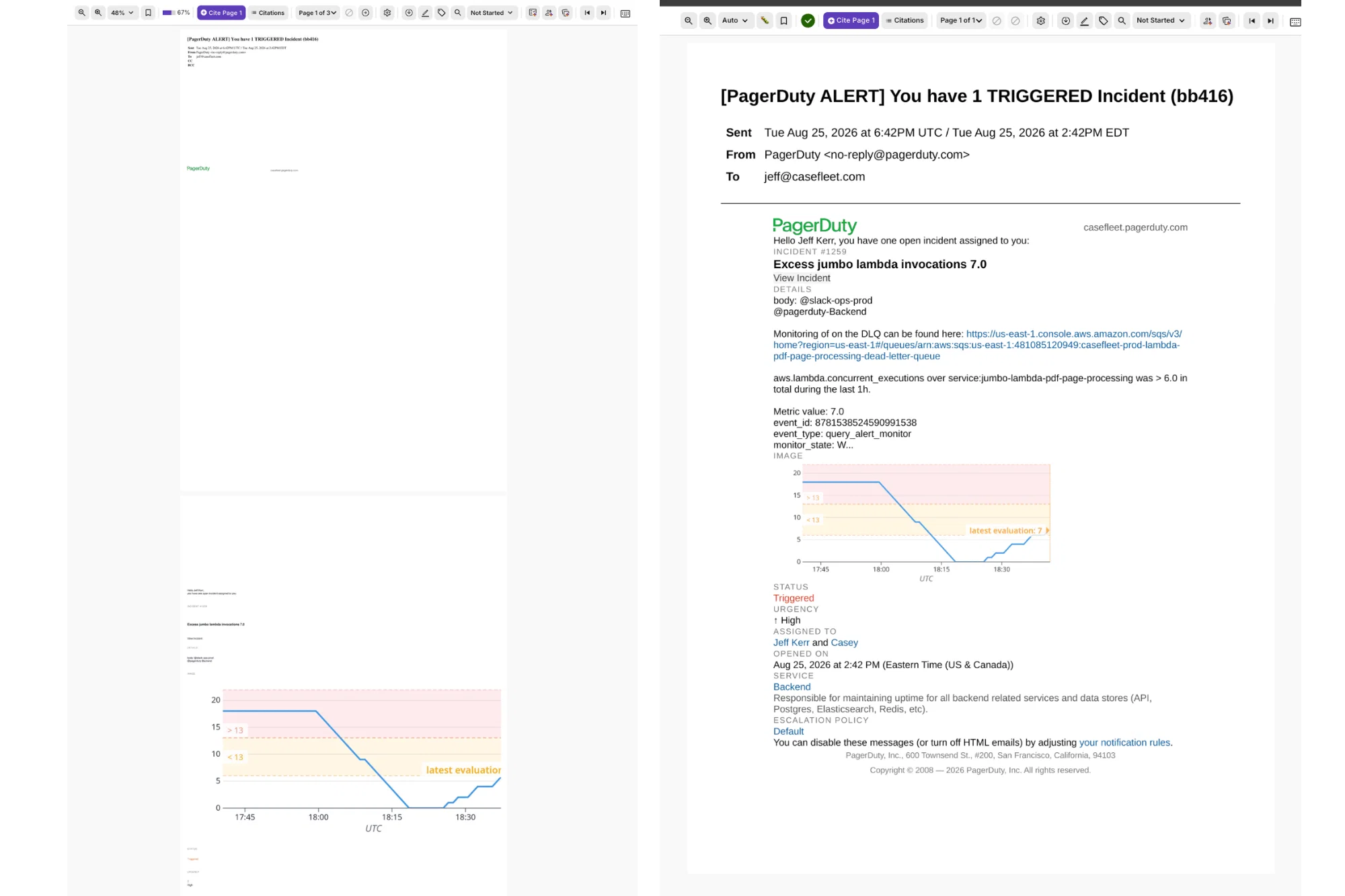Search within the right viewer document

coord(1122,21)
